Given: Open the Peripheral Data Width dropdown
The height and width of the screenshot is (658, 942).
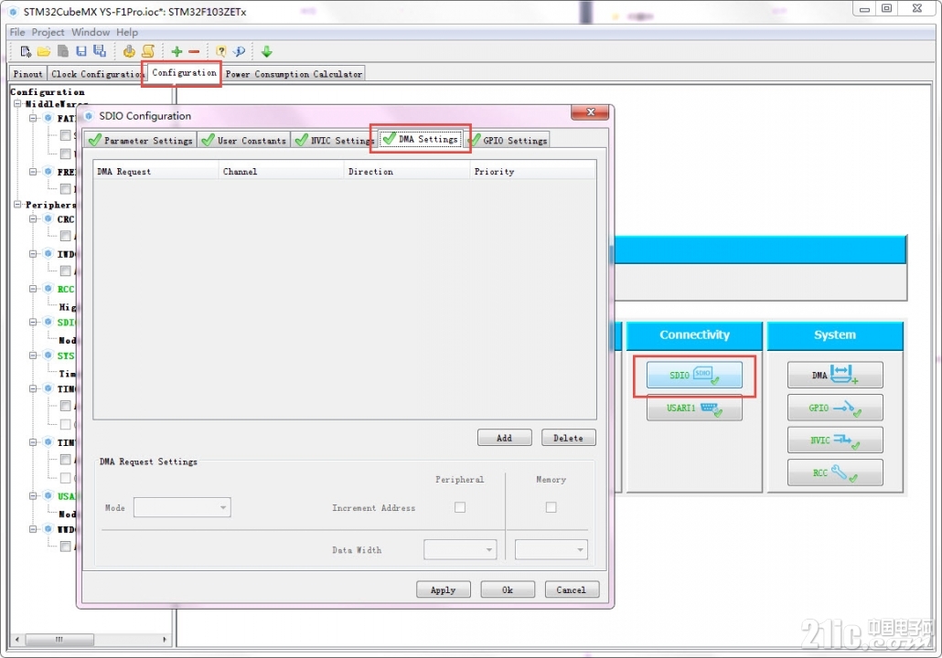Looking at the screenshot, I should (460, 549).
